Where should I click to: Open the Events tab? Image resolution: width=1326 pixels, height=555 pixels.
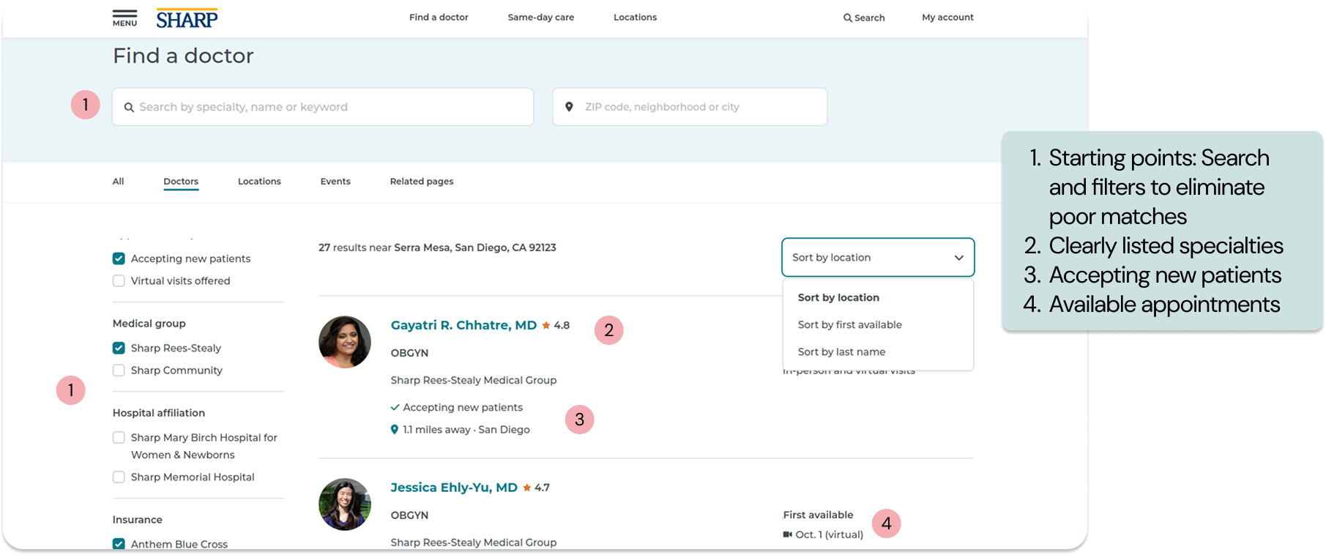tap(335, 182)
